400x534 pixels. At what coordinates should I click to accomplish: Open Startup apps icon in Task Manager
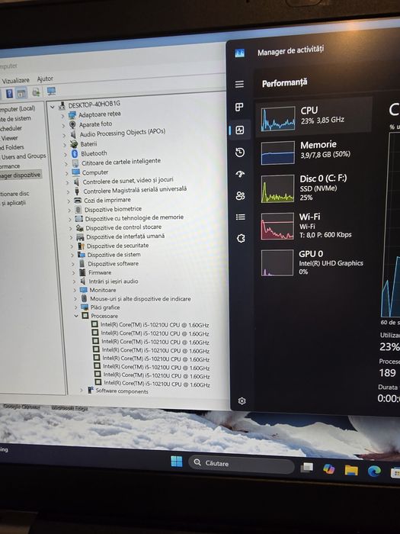[240, 174]
